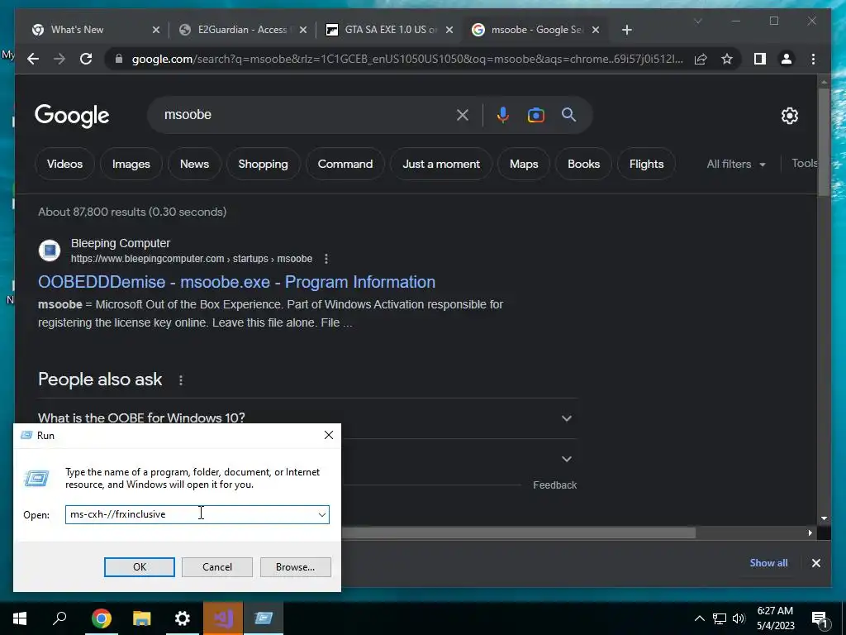Viewport: 846px width, 635px height.
Task: Filter results by News
Action: (x=194, y=164)
